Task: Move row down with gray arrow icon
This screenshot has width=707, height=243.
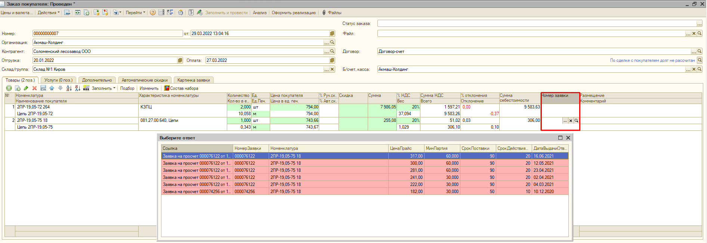Action: 60,88
